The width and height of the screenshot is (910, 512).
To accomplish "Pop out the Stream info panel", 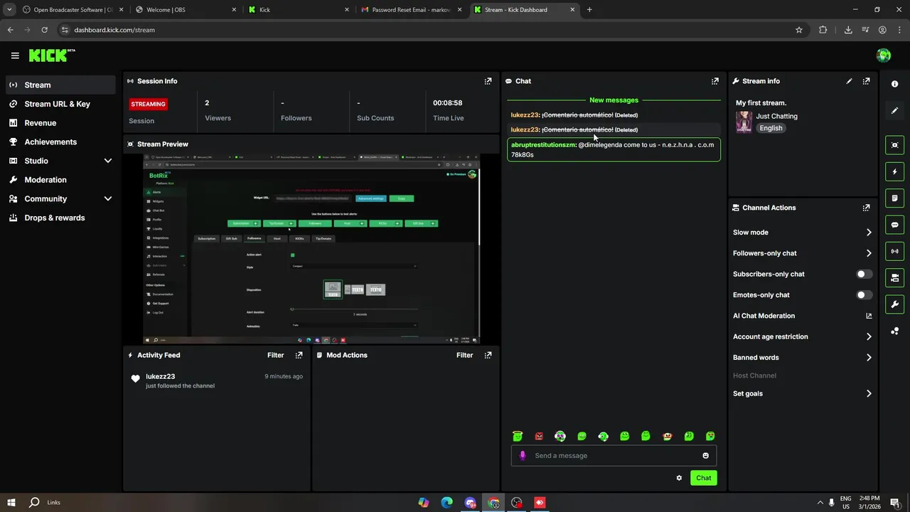I will [866, 81].
